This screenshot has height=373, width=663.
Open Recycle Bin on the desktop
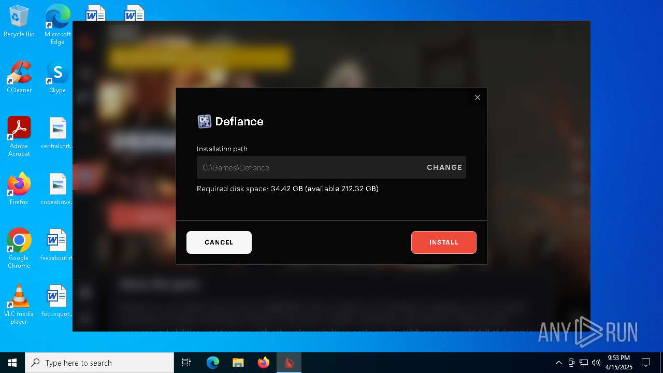[x=19, y=22]
